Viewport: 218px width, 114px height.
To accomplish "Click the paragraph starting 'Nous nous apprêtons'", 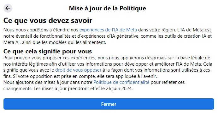I will coord(108,36).
